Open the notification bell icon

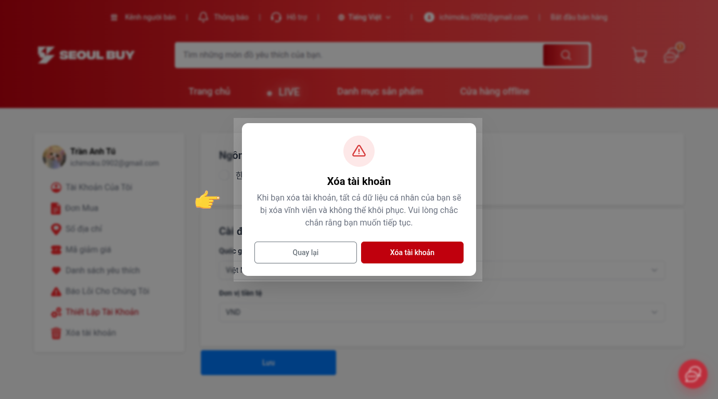click(203, 17)
